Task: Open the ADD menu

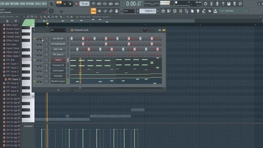Action: (x=7, y=4)
